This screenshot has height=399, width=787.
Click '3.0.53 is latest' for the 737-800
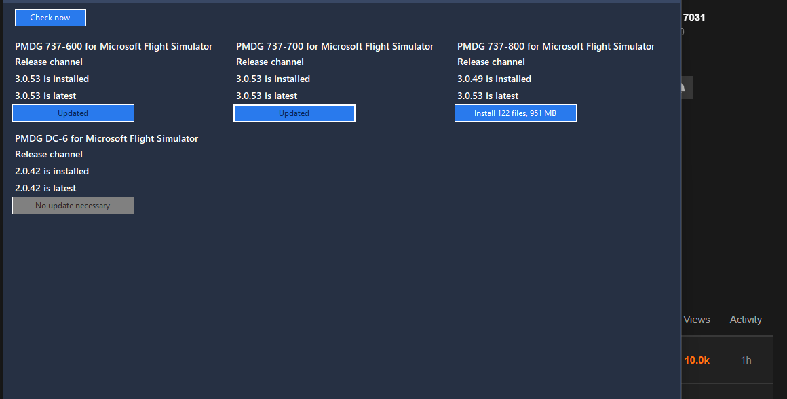pos(488,96)
